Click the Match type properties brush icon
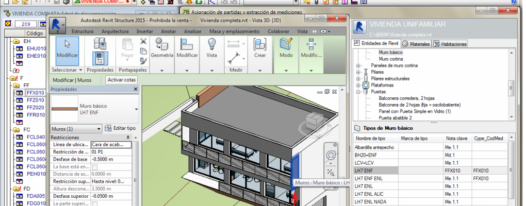Image resolution: width=526 pixels, height=206 pixels. [143, 61]
